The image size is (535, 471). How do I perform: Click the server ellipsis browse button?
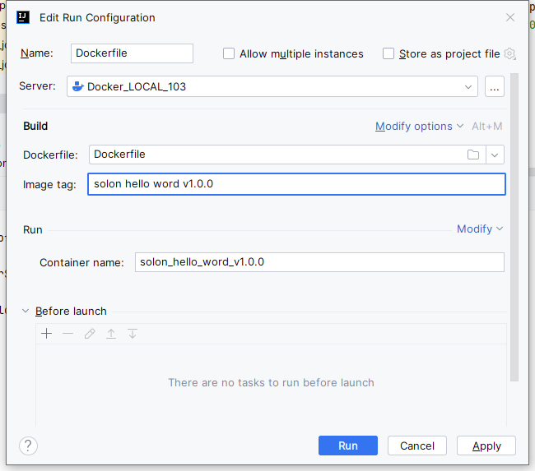(495, 86)
